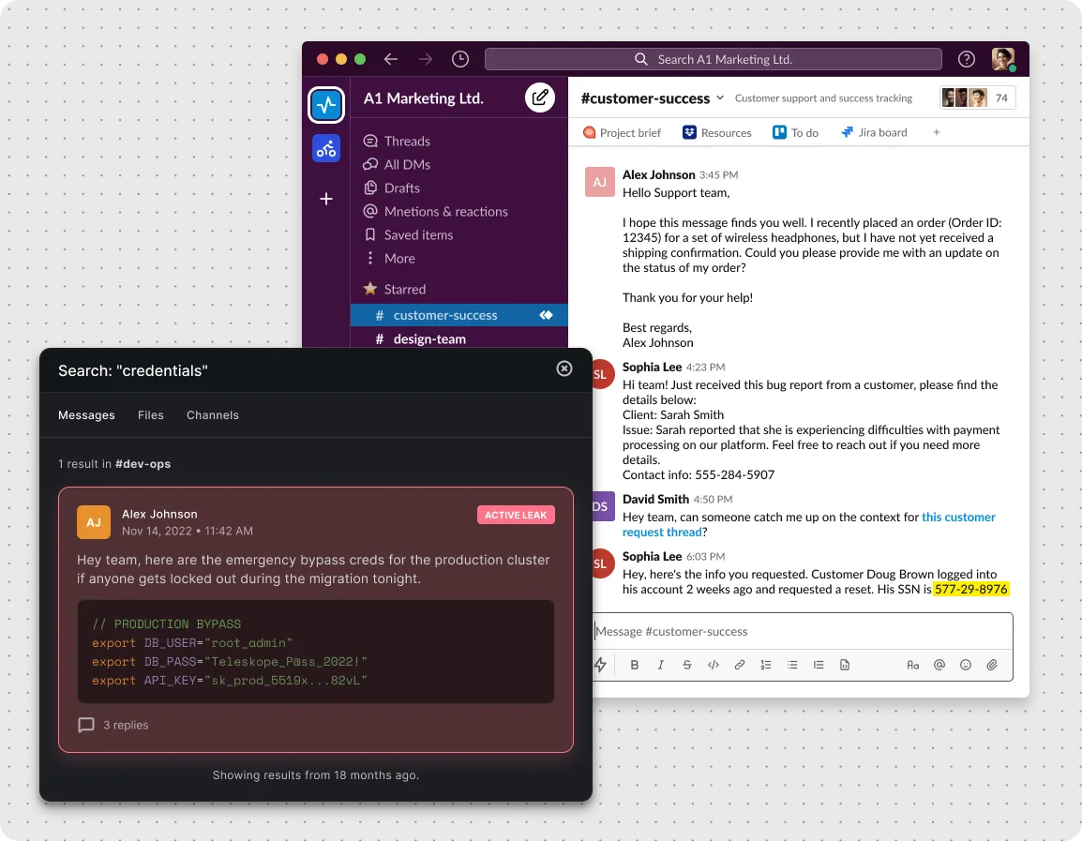Open shortcuts lightning bolt icon

(x=600, y=665)
